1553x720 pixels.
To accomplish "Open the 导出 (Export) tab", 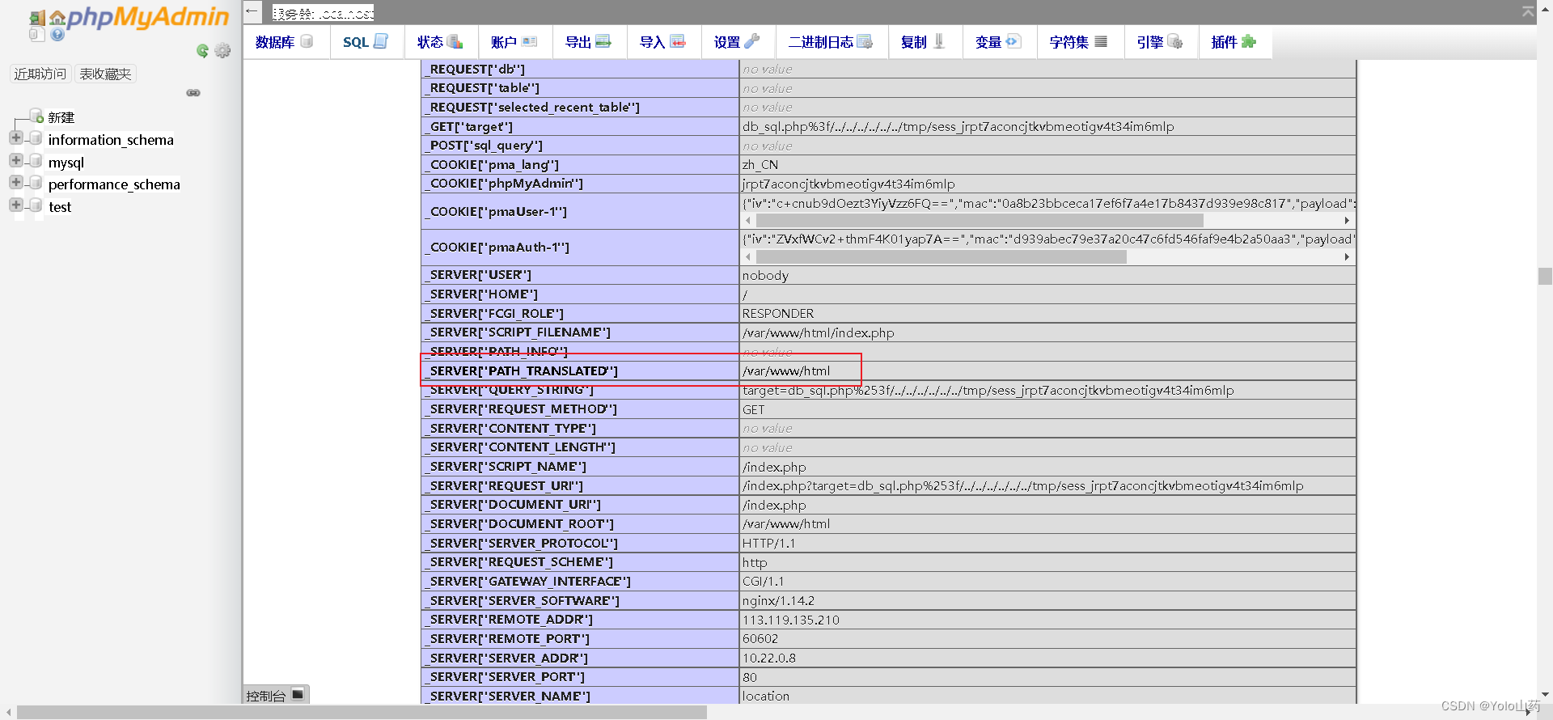I will click(x=590, y=42).
